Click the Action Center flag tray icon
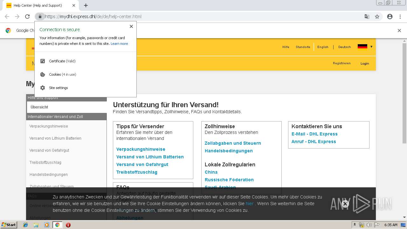This screenshot has width=407, height=229. tap(377, 225)
